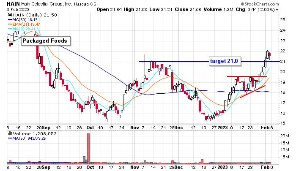Select the EMA(21) 19.47 legend entry
Screen dimensions: 296x171
click(x=24, y=24)
